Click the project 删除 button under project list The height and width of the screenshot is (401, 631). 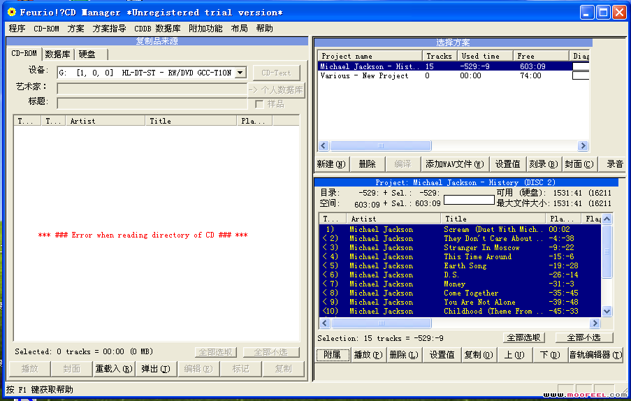pyautogui.click(x=367, y=164)
